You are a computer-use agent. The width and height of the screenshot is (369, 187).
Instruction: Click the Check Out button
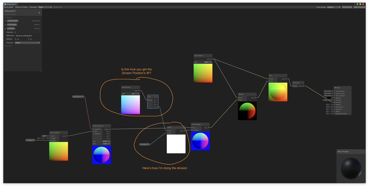[58, 7]
